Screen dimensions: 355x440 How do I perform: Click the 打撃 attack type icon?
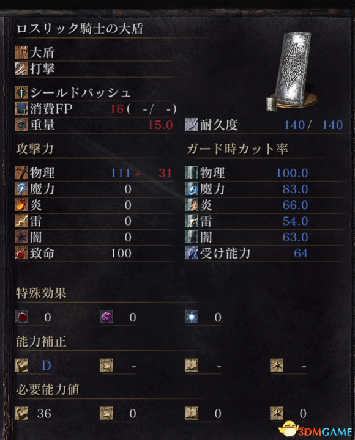tap(21, 68)
